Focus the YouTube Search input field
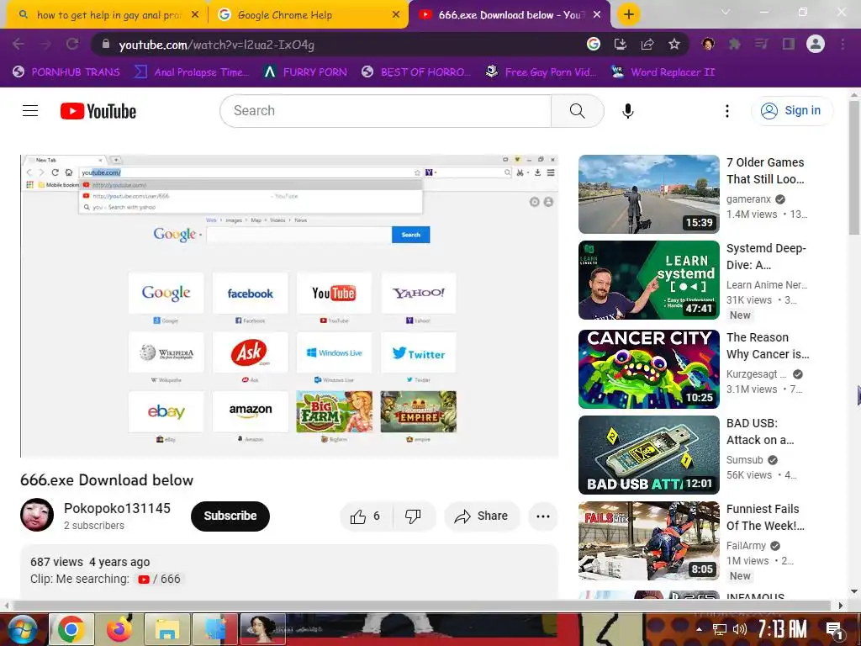Screen dimensions: 861x646 (x=385, y=111)
